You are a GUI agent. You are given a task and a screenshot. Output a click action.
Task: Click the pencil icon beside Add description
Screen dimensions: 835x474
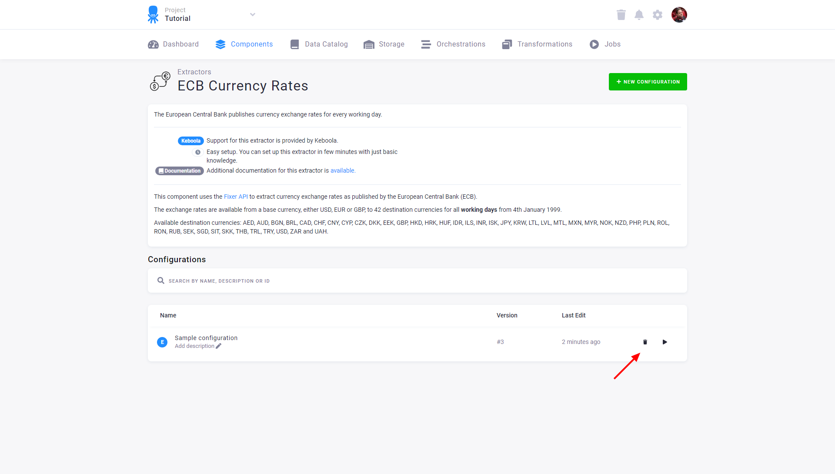[218, 346]
